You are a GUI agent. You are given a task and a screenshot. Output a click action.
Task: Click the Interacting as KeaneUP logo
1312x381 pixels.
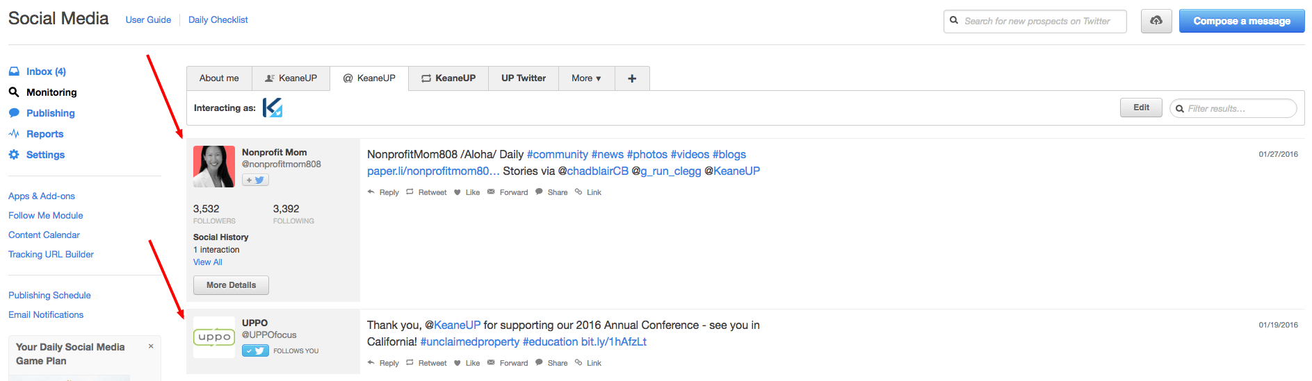coord(273,108)
